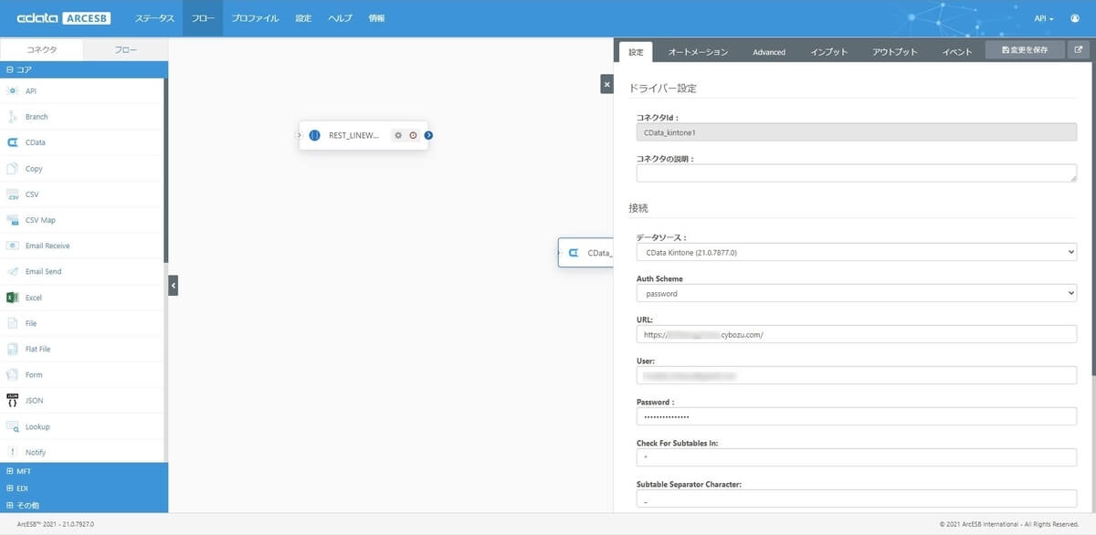
Task: Pick the CSV connector icon
Action: [13, 194]
